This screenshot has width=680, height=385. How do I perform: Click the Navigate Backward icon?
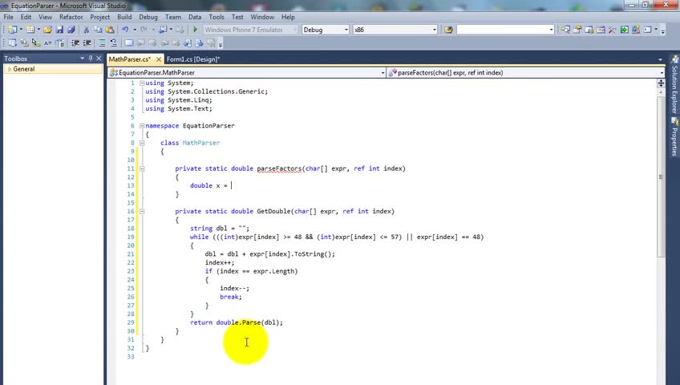pos(163,30)
